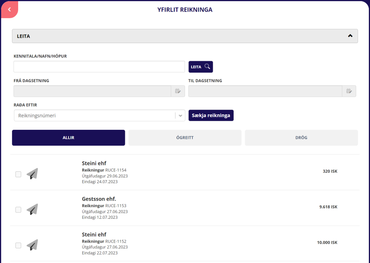Click the paper plane icon for RUCE-1152
The height and width of the screenshot is (263, 370).
(x=32, y=245)
